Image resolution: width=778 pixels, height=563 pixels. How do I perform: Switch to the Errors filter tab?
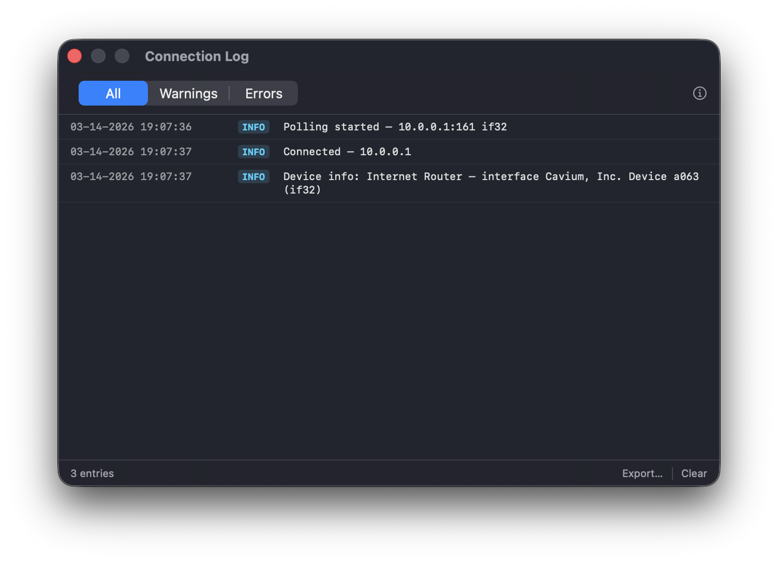pyautogui.click(x=264, y=93)
